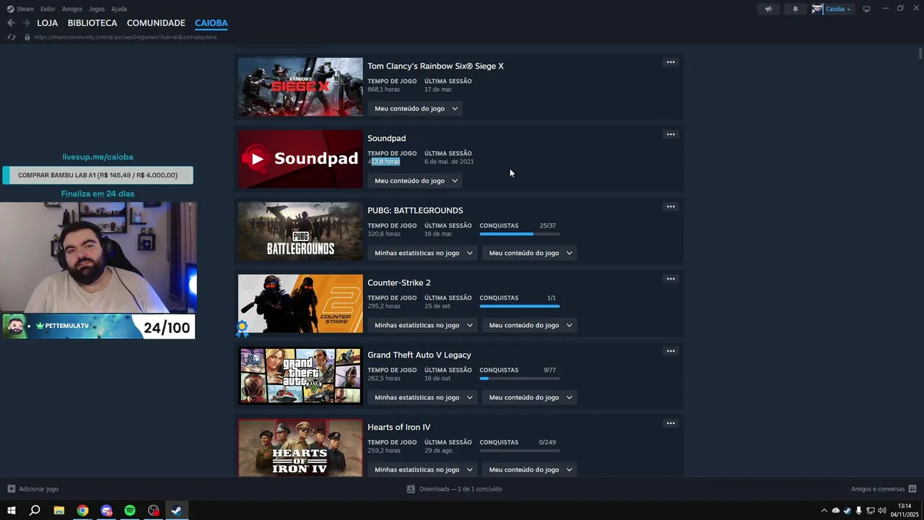Go back with the navigation arrow
This screenshot has width=924, height=520.
click(11, 23)
